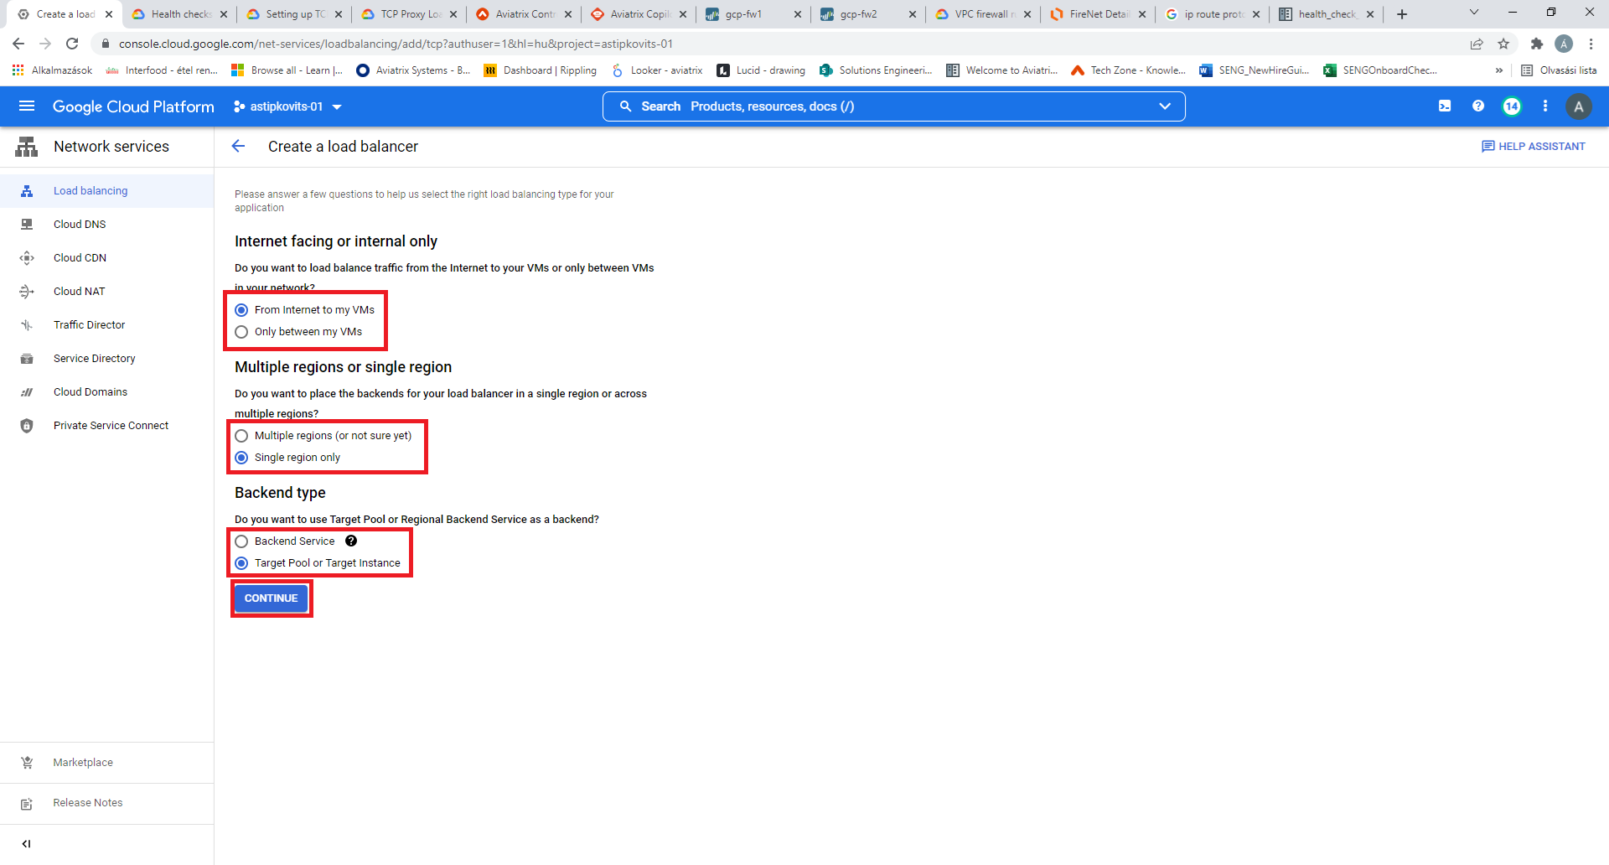
Task: Select Only between my VMs option
Action: tap(242, 332)
